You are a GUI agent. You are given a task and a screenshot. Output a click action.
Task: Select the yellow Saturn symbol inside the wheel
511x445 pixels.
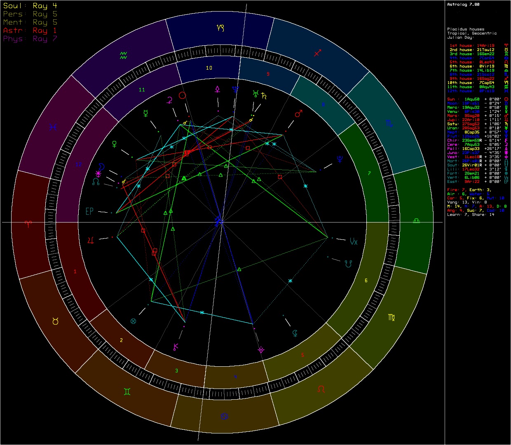[264, 96]
